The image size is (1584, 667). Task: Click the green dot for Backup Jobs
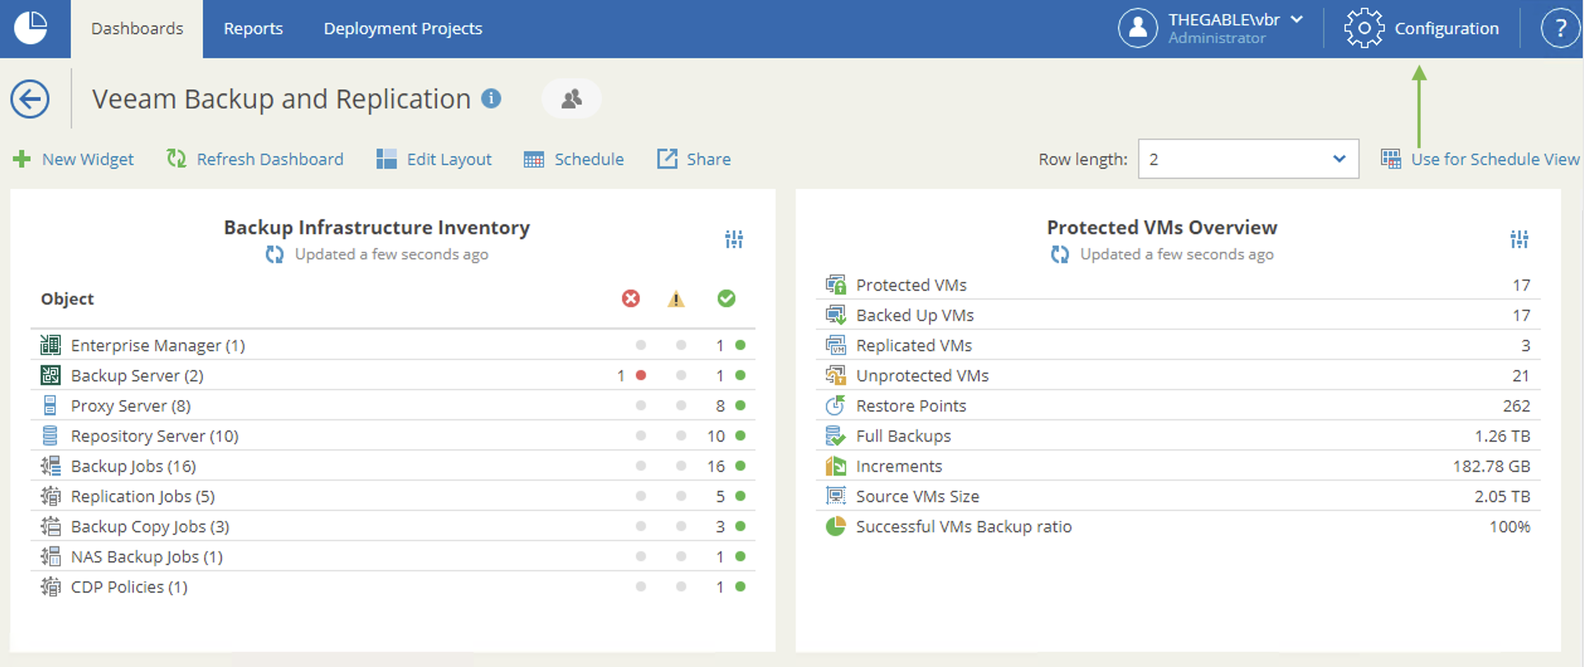[x=740, y=466]
